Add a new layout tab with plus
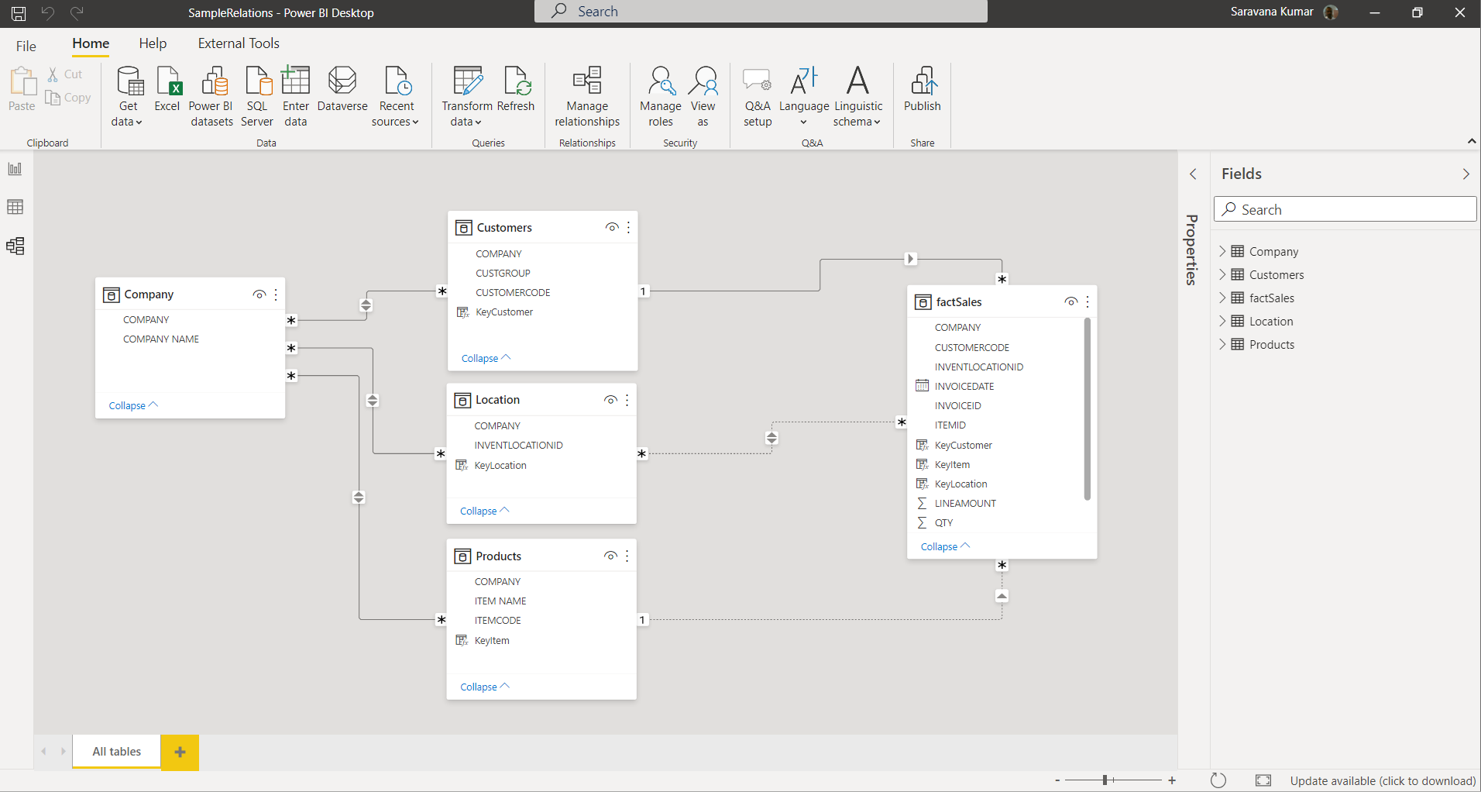 click(x=180, y=752)
